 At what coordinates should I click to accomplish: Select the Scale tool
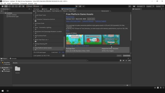[13, 6]
